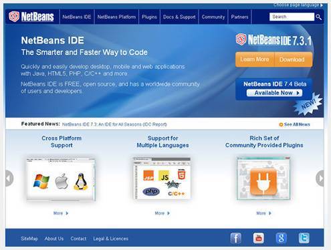Expand the Choose page language selector
This screenshot has width=331, height=250.
298,5
